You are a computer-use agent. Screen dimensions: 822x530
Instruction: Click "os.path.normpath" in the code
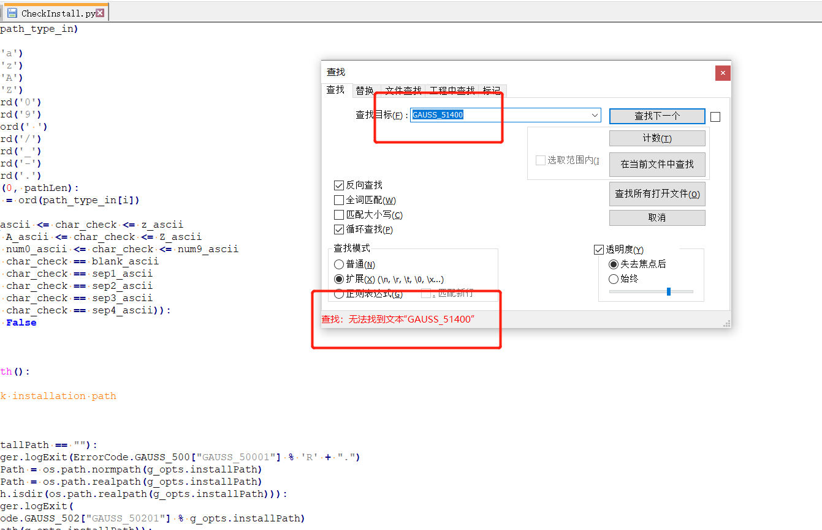point(92,469)
